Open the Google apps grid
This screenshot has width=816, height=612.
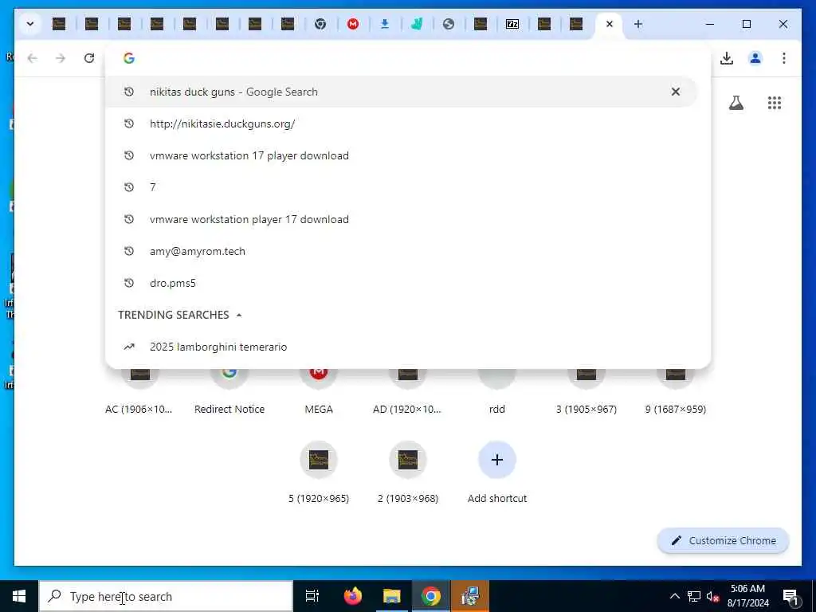tap(775, 103)
